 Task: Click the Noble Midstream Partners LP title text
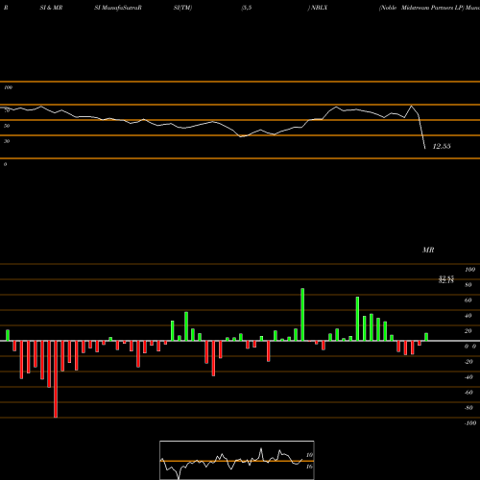(421, 8)
